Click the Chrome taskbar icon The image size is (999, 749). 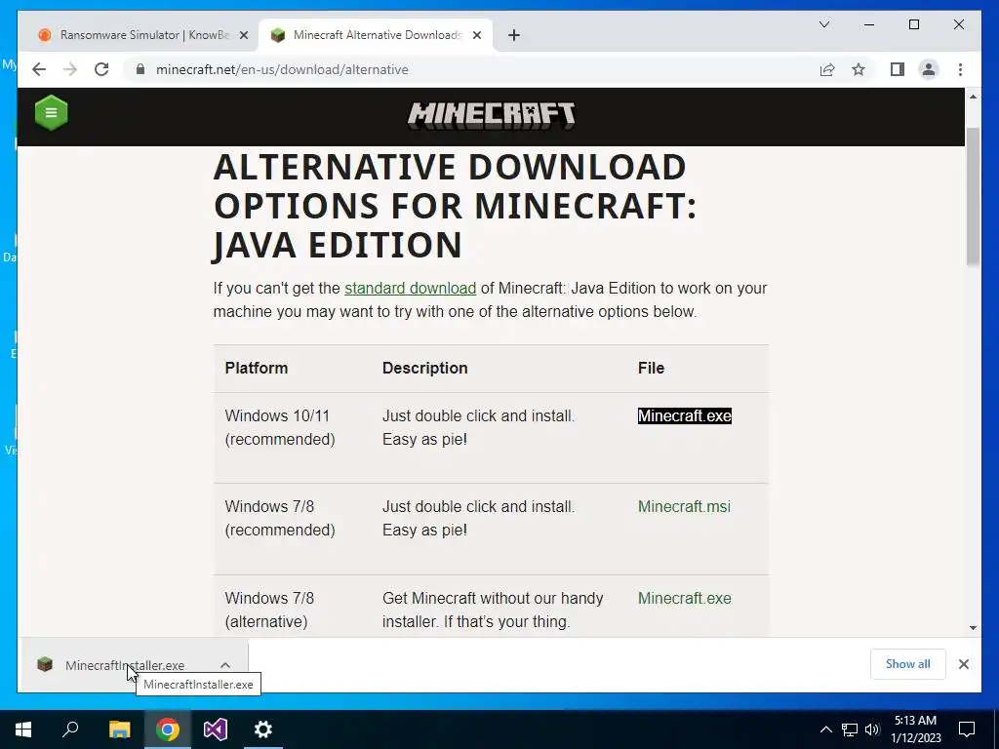[168, 729]
